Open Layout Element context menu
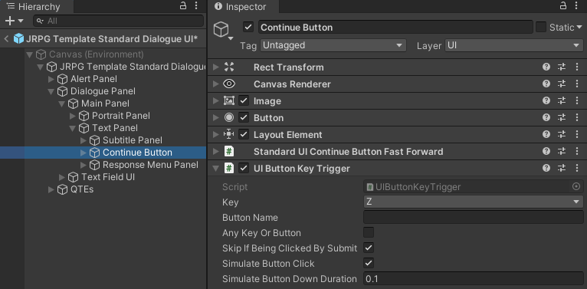Screen dimensions: 587x289 tap(577, 134)
